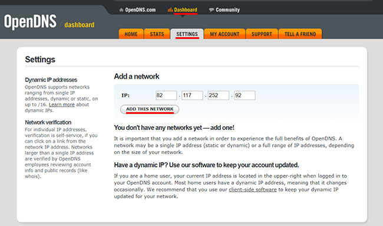Click the fourth IP octet field containing 92

click(x=245, y=96)
